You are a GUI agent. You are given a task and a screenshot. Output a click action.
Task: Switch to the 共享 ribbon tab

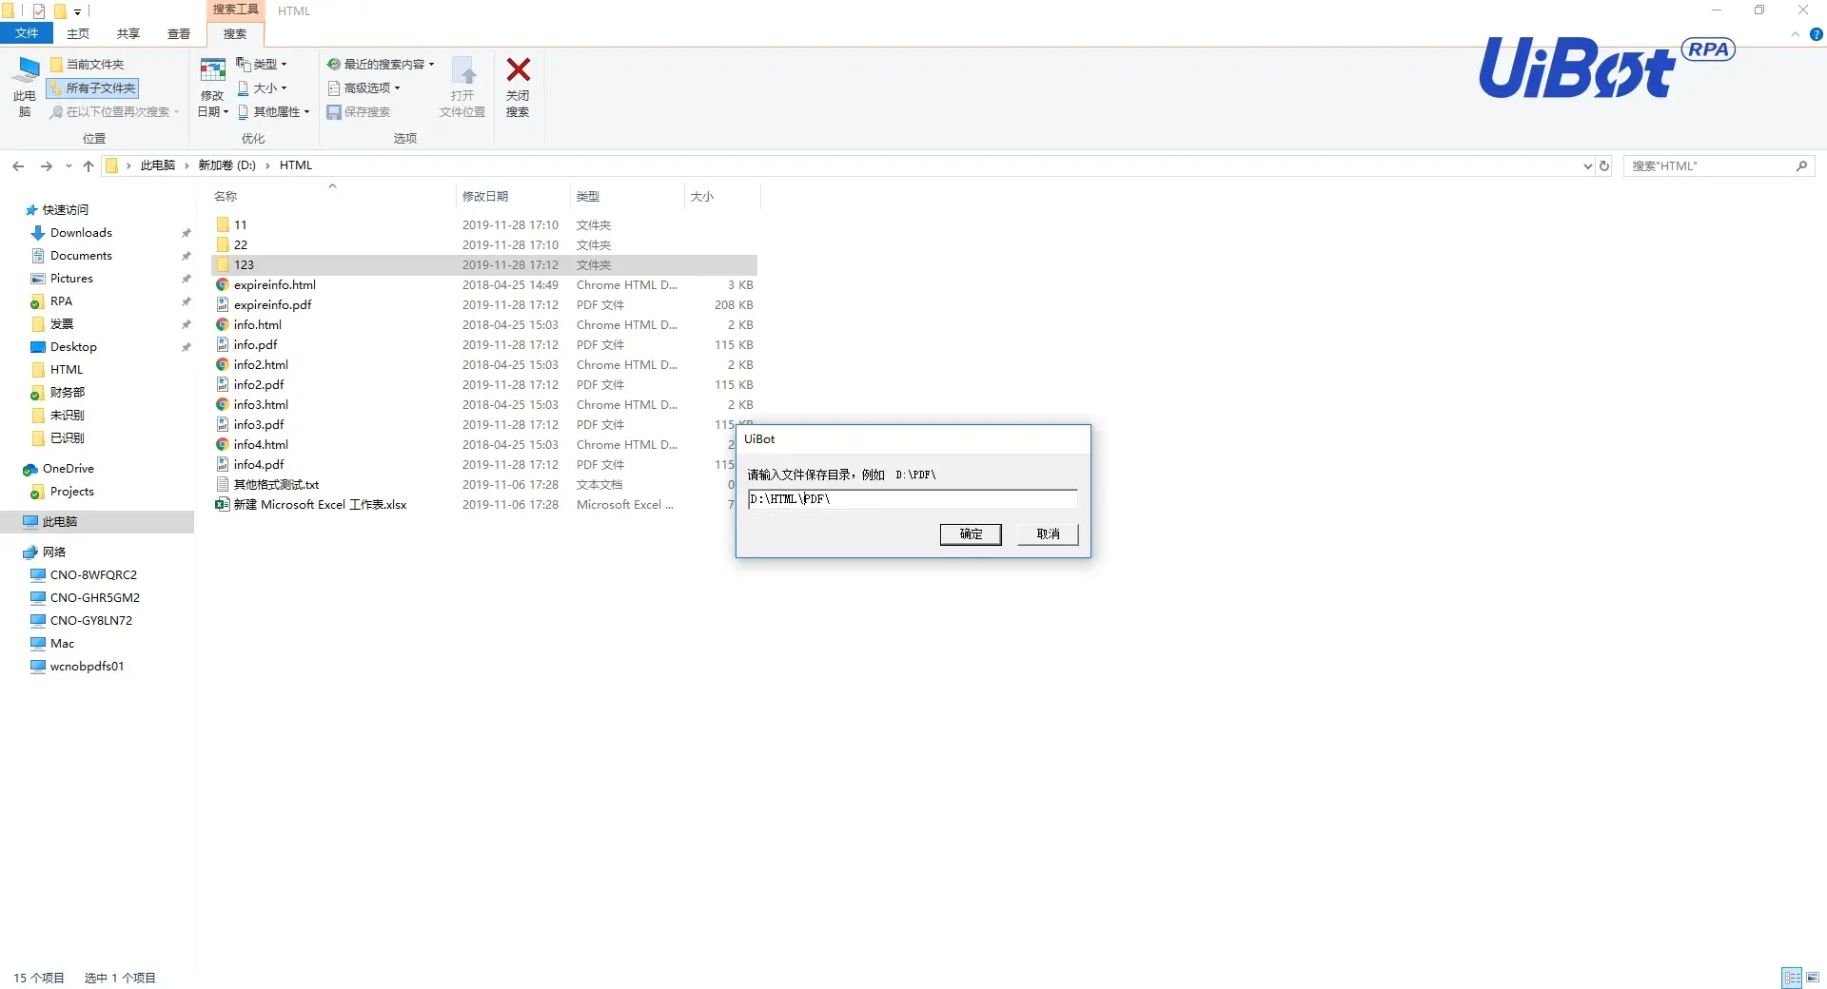[128, 33]
